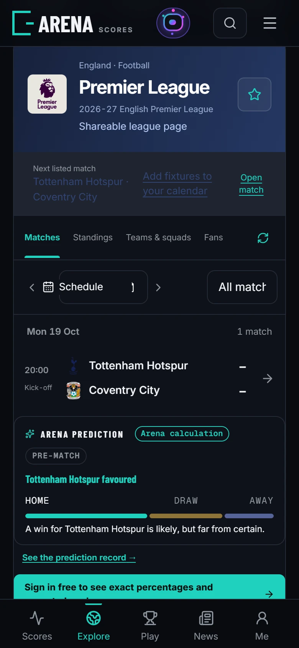Go to previous date with left chevron
Image resolution: width=299 pixels, height=648 pixels.
click(x=32, y=287)
